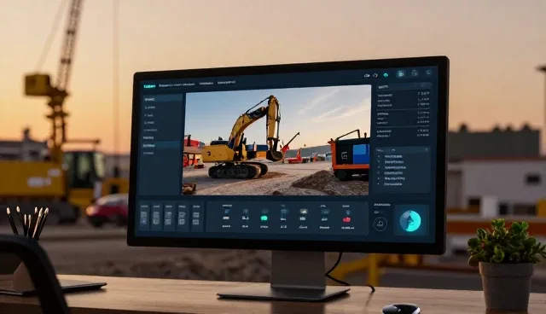
Task: Click the lock-shaped icon beside the document icon
Action: 415,73
